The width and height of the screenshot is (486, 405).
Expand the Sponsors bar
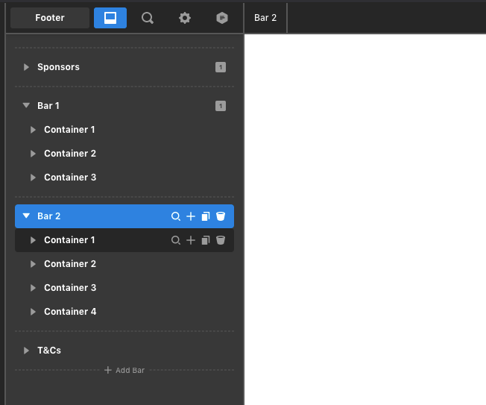26,67
